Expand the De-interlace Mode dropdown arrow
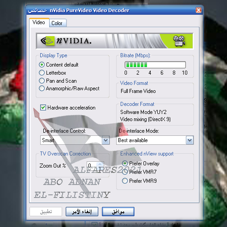 coord(189,140)
